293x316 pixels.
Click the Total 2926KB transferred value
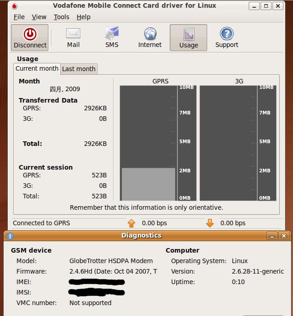(95, 144)
